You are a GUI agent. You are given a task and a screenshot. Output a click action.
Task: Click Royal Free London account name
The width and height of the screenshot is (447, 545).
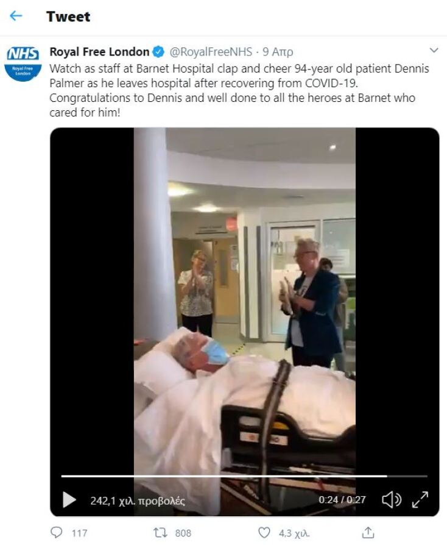[97, 52]
